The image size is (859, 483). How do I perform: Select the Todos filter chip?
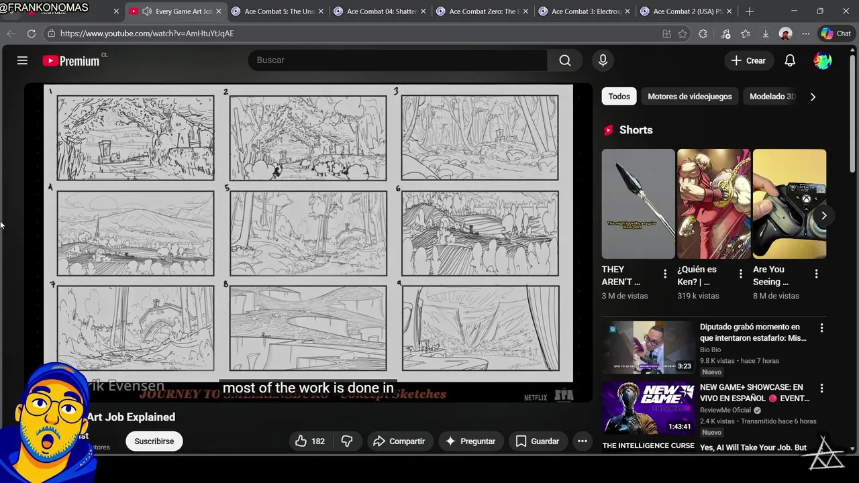tap(619, 97)
